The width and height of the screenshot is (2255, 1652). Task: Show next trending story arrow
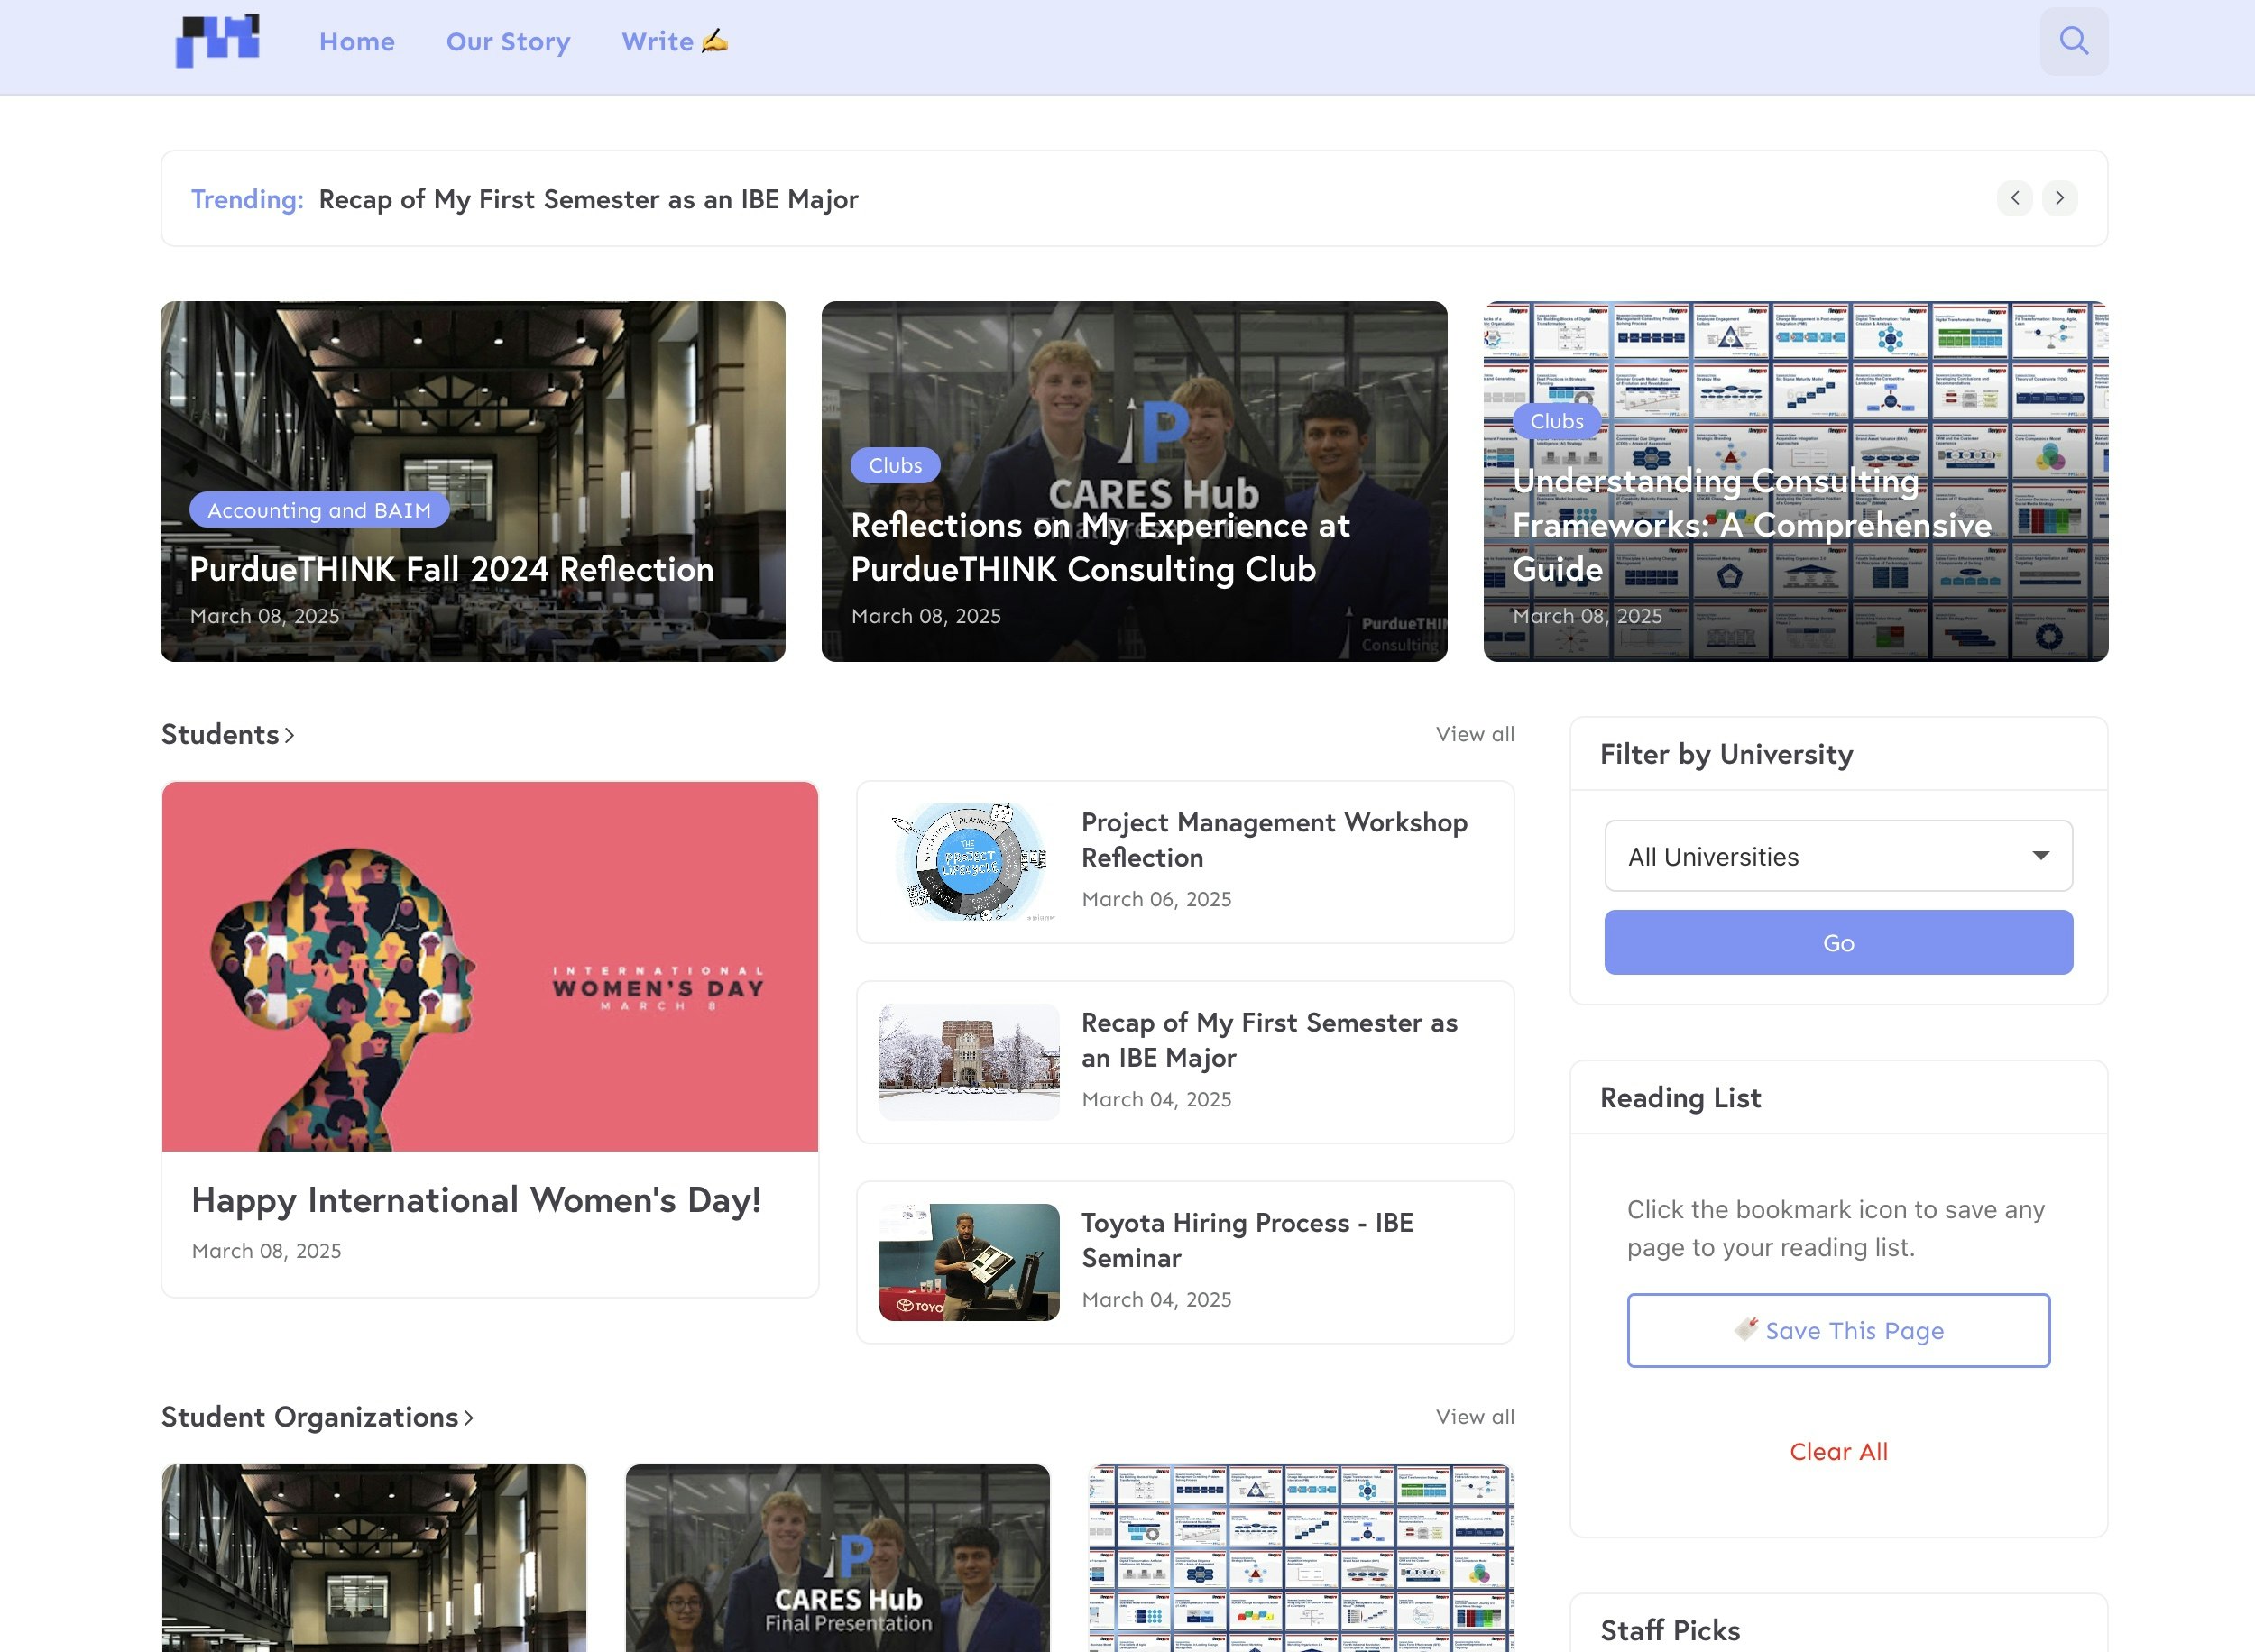2059,198
